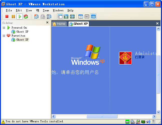Click the horizontal scrollbar thumb of VM view
Viewport: 162px width, 125px height.
102,116
